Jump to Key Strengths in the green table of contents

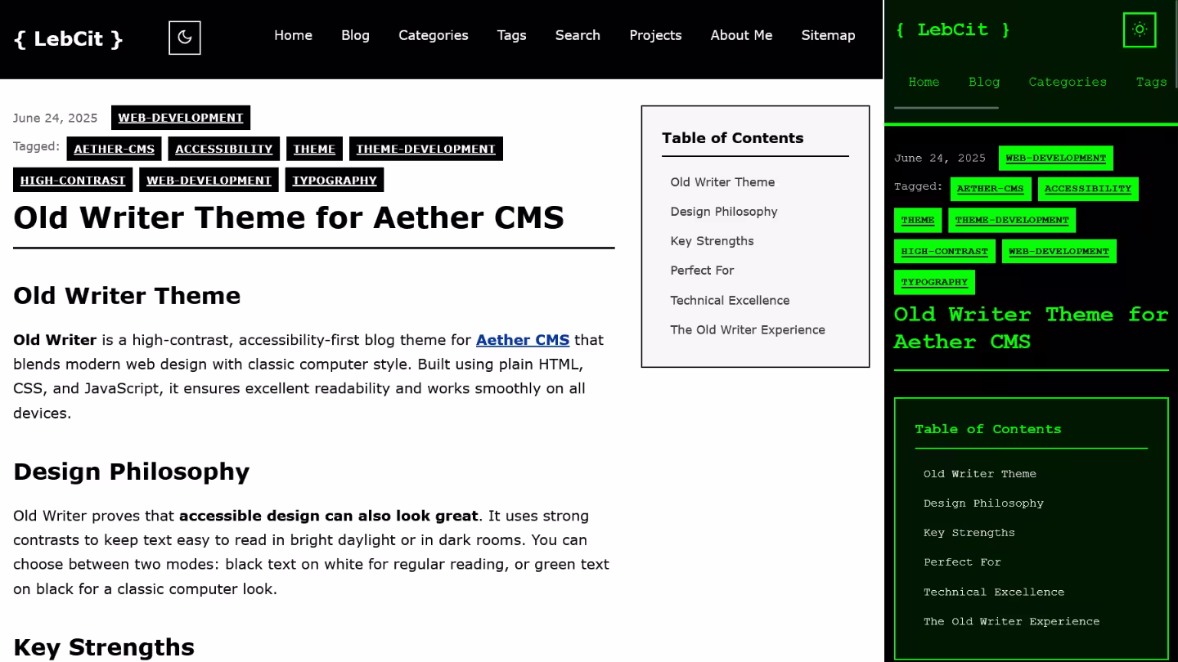tap(969, 533)
